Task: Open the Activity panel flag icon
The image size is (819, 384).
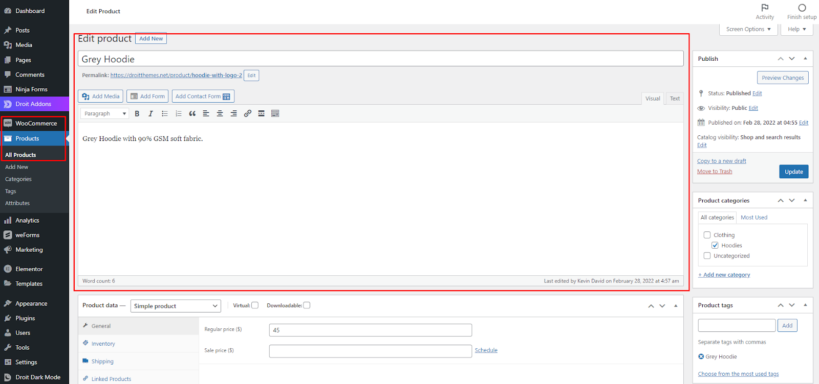Action: tap(765, 8)
